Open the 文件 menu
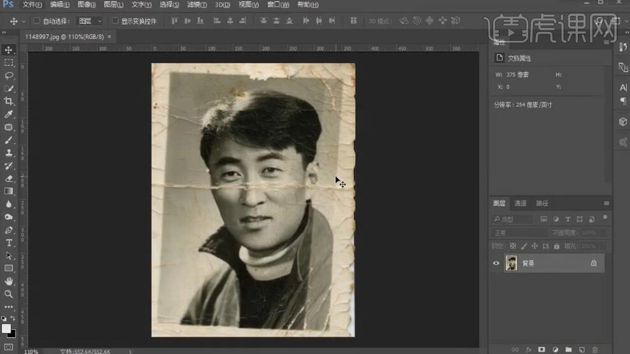 point(32,4)
